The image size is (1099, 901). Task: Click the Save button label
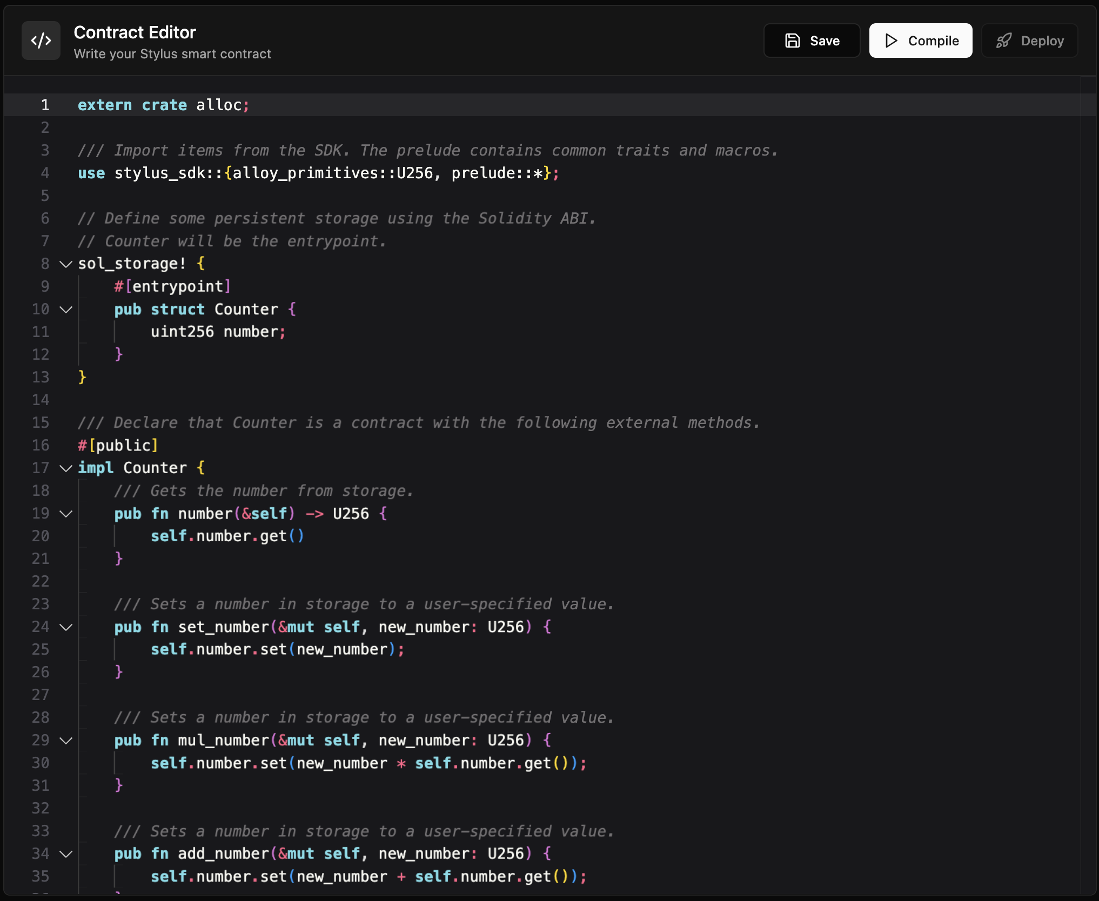[x=825, y=41]
